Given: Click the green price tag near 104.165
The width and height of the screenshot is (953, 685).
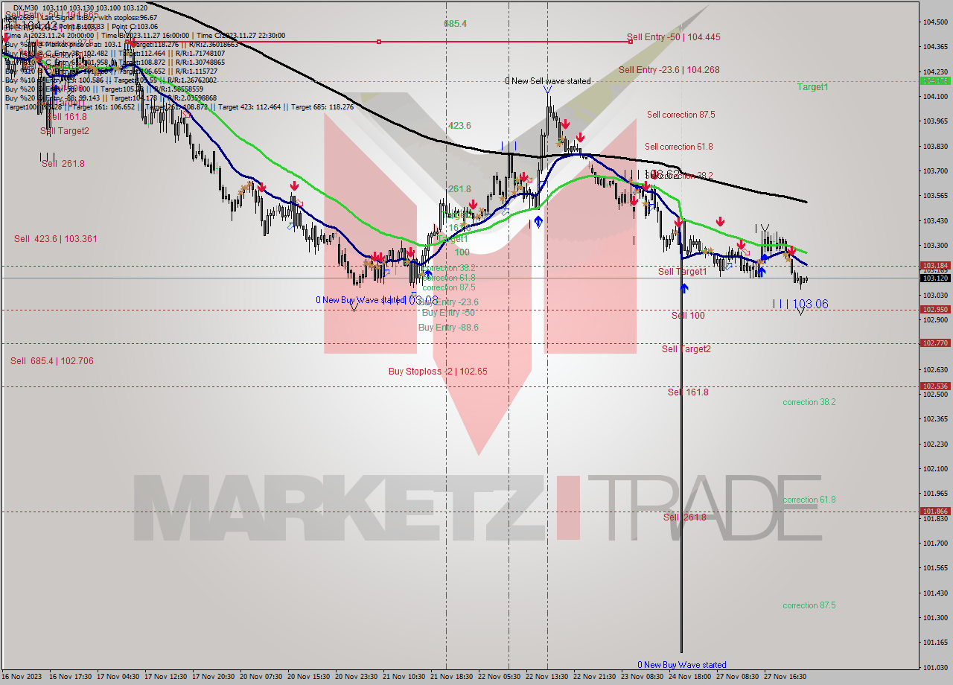Looking at the screenshot, I should point(935,81).
